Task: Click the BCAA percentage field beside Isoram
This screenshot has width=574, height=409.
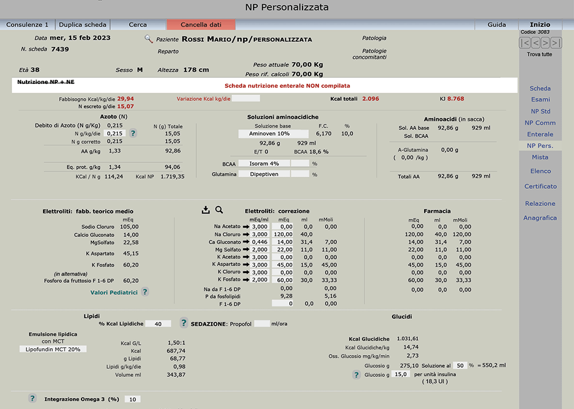Action: pyautogui.click(x=300, y=163)
